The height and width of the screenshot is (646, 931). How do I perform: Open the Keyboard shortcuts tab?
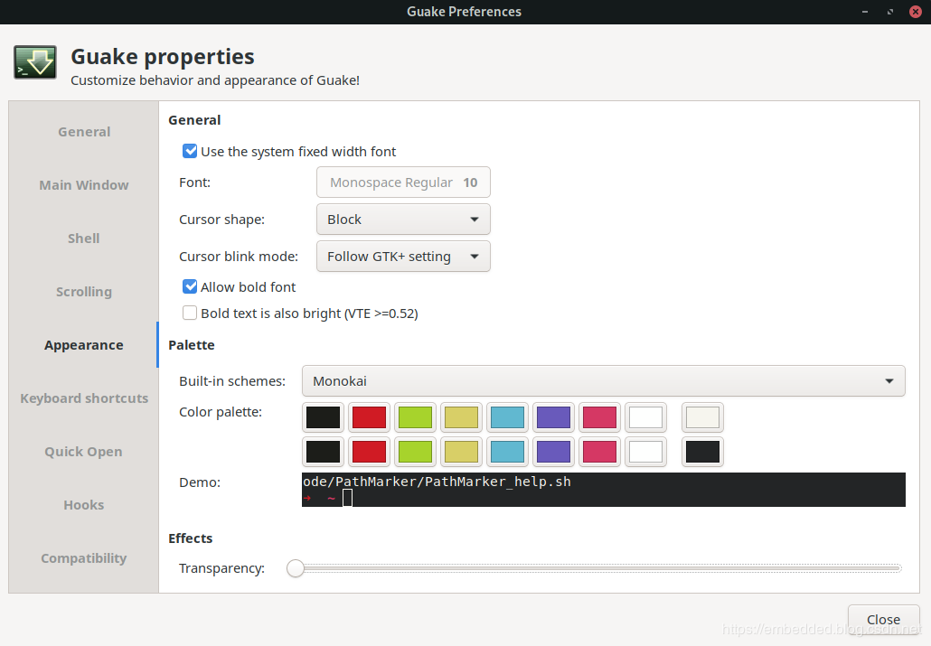tap(84, 398)
